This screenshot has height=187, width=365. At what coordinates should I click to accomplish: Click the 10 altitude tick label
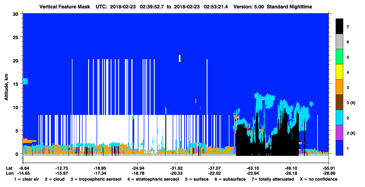[x=16, y=107]
